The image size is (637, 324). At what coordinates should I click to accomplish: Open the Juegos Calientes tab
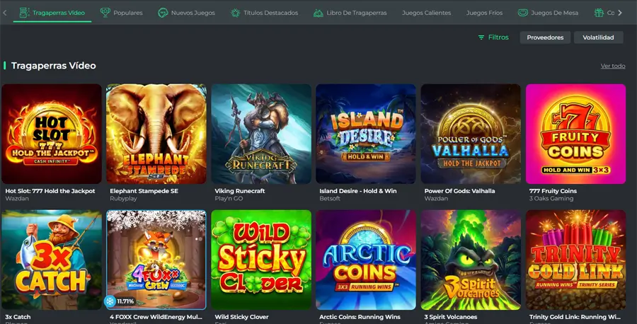tap(426, 13)
